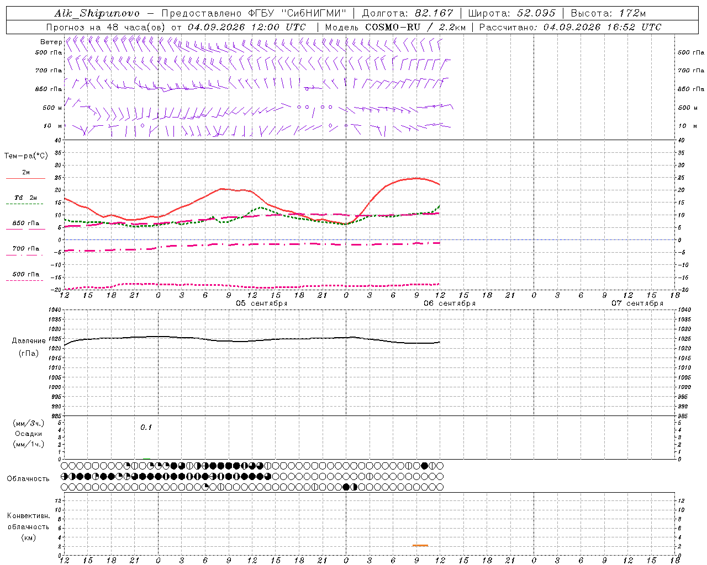Select the 850 гПа temperature legend entry
The width and height of the screenshot is (707, 565).
coord(26,223)
